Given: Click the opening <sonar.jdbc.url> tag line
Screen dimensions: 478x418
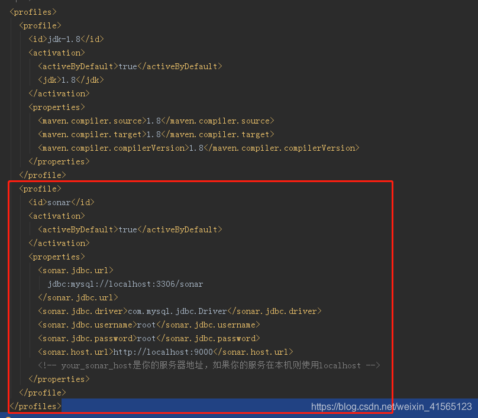Looking at the screenshot, I should [76, 271].
